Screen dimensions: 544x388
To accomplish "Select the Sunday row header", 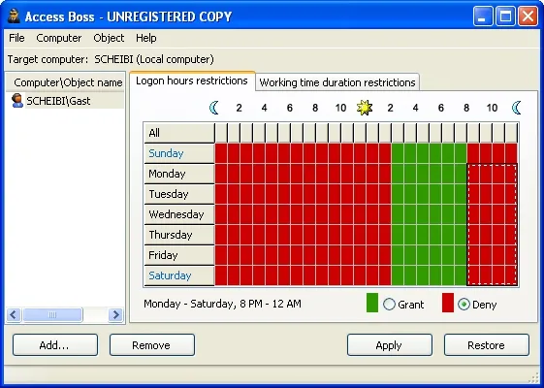I will click(179, 153).
